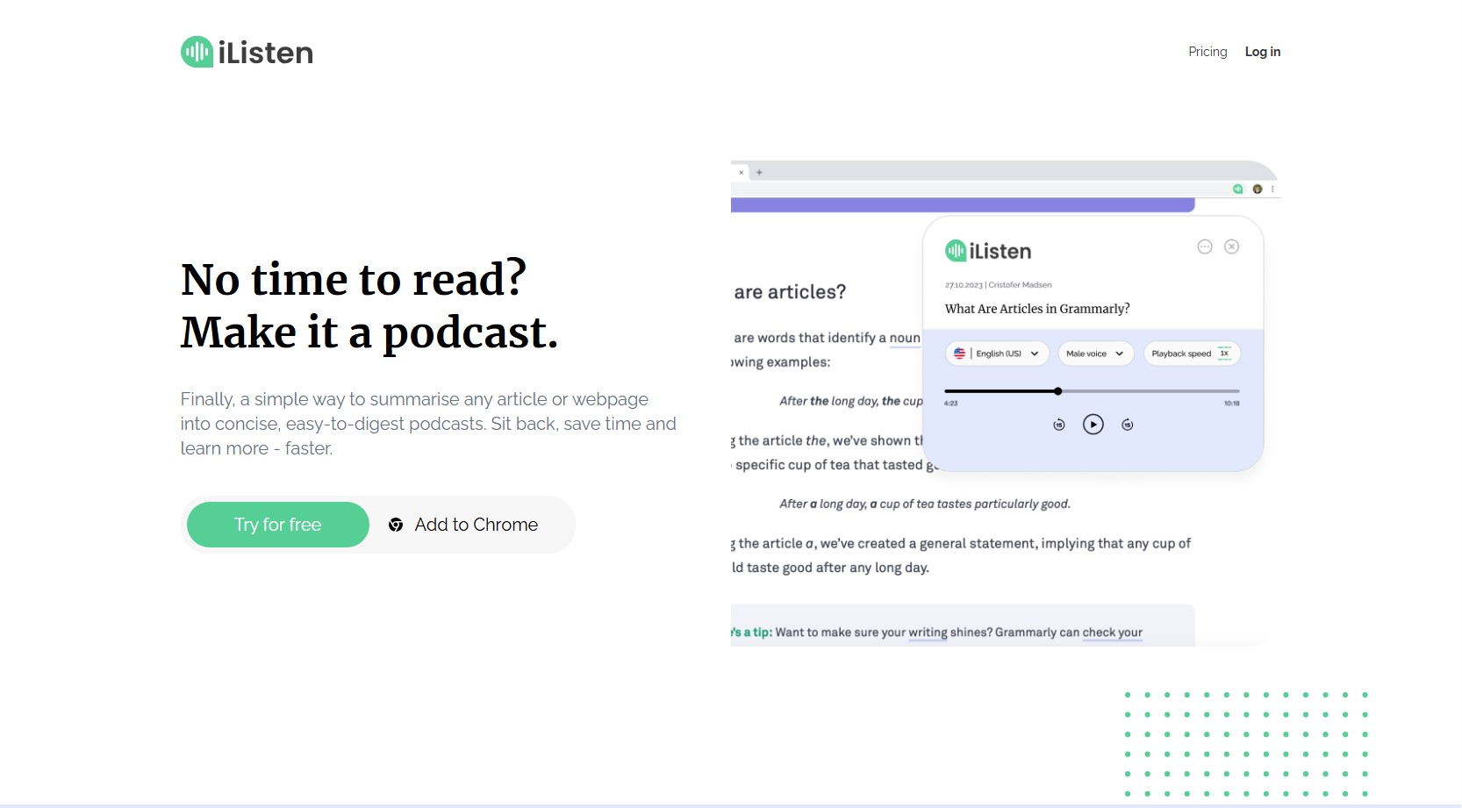Click the iListen extension icon in browser toolbar
The width and height of the screenshot is (1462, 808).
tap(1238, 189)
